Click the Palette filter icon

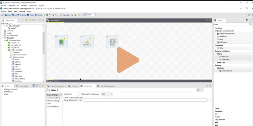(247, 20)
